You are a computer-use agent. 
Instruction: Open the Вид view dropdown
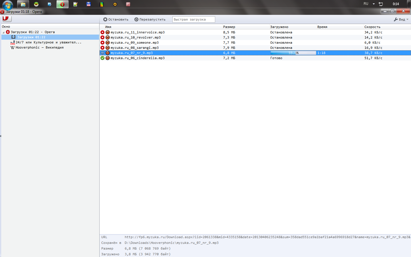click(401, 19)
